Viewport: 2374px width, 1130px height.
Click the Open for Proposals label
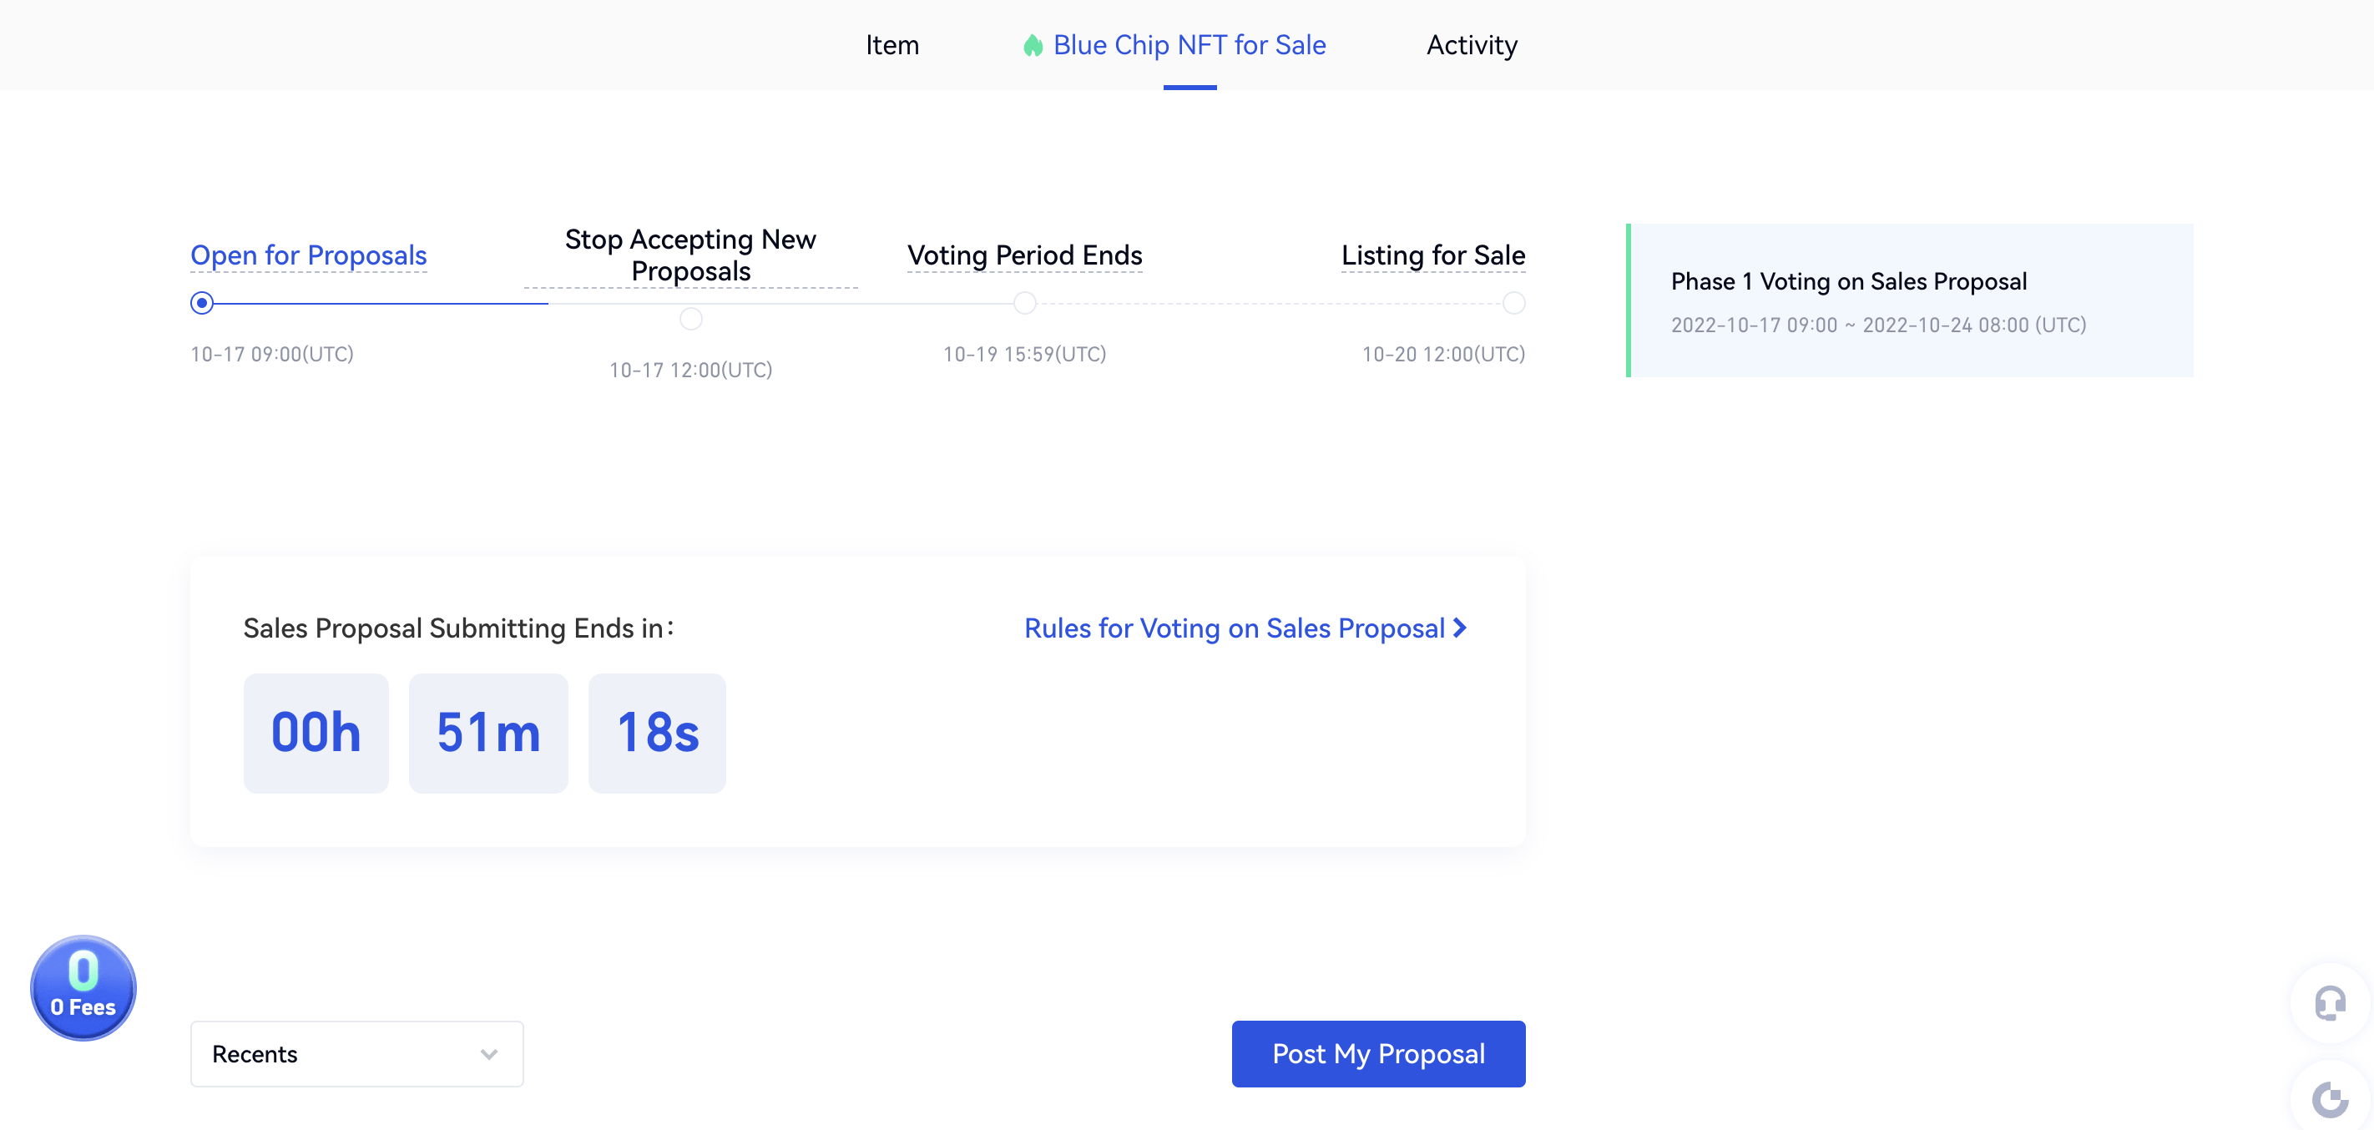click(x=308, y=255)
